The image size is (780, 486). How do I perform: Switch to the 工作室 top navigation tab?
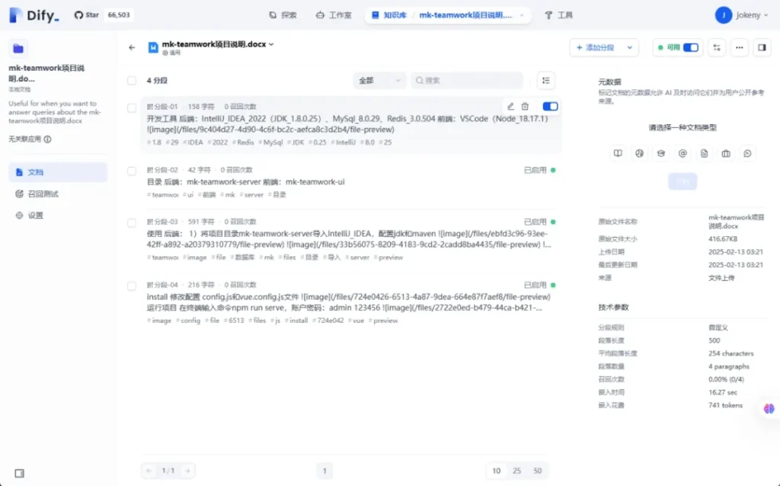tap(333, 15)
